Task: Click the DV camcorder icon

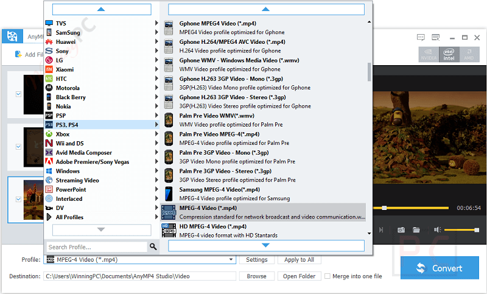Action: tap(49, 208)
